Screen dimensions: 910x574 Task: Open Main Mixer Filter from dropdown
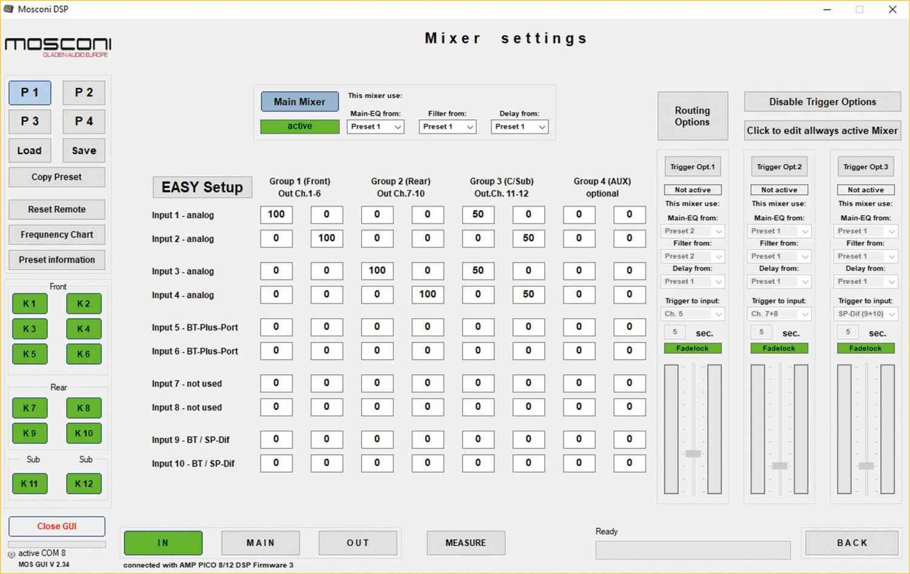(448, 127)
